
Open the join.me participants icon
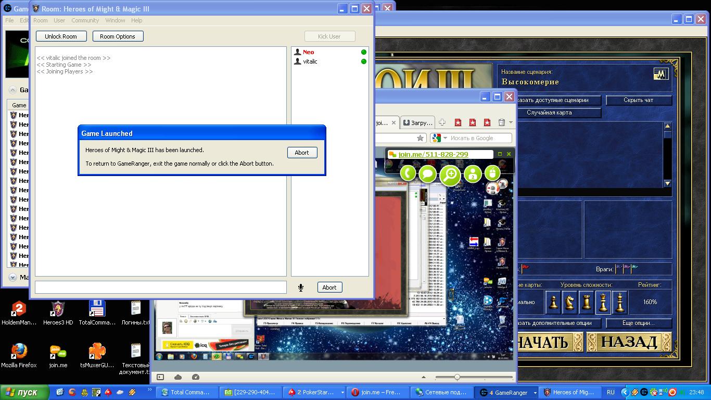tap(473, 173)
